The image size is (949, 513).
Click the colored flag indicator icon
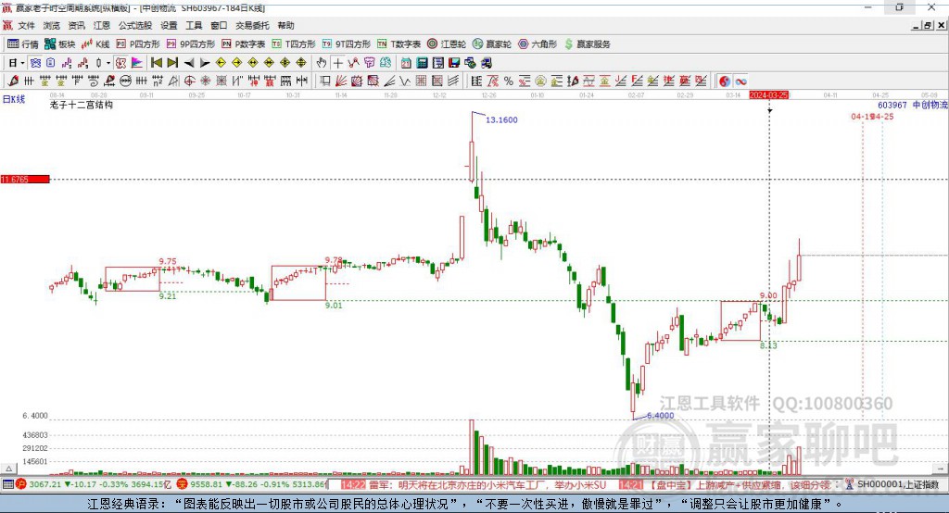pos(137,63)
